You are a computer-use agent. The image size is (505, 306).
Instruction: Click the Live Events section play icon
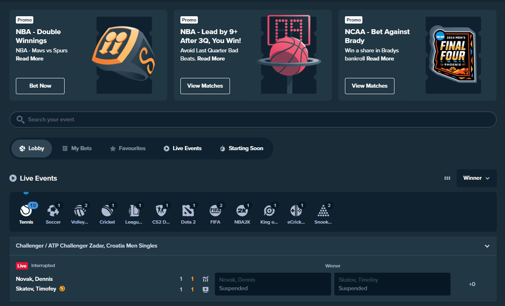[13, 178]
